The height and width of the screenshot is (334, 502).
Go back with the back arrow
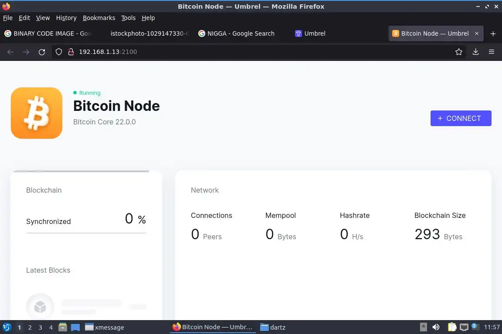(x=10, y=52)
